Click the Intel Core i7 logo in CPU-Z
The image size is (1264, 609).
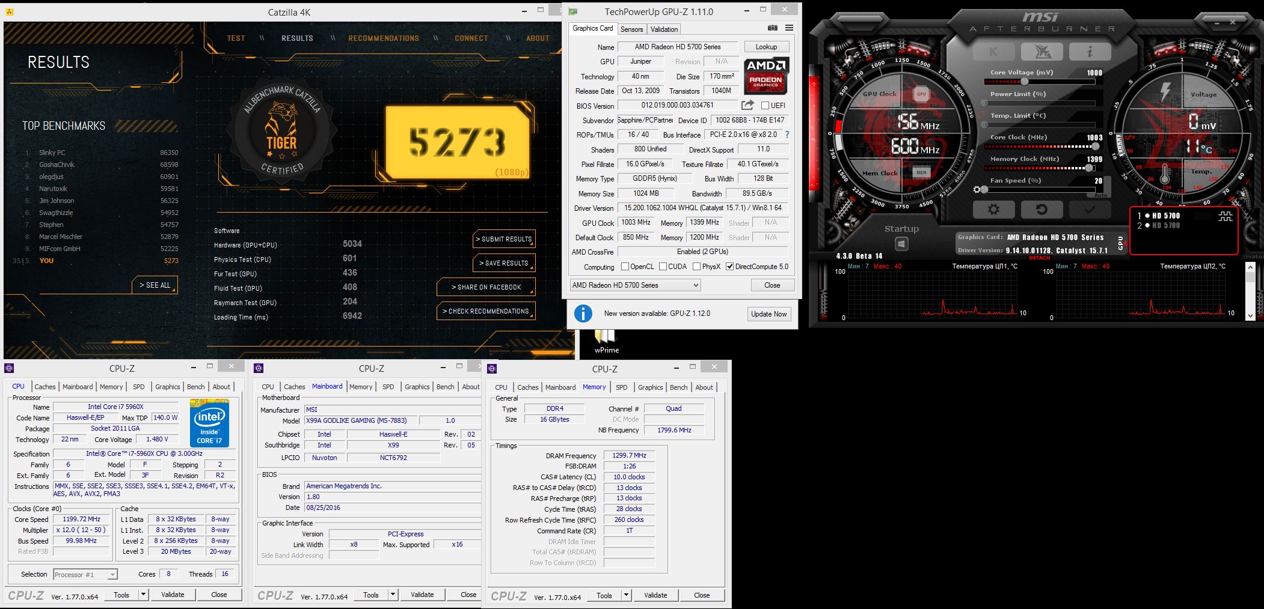pos(210,423)
